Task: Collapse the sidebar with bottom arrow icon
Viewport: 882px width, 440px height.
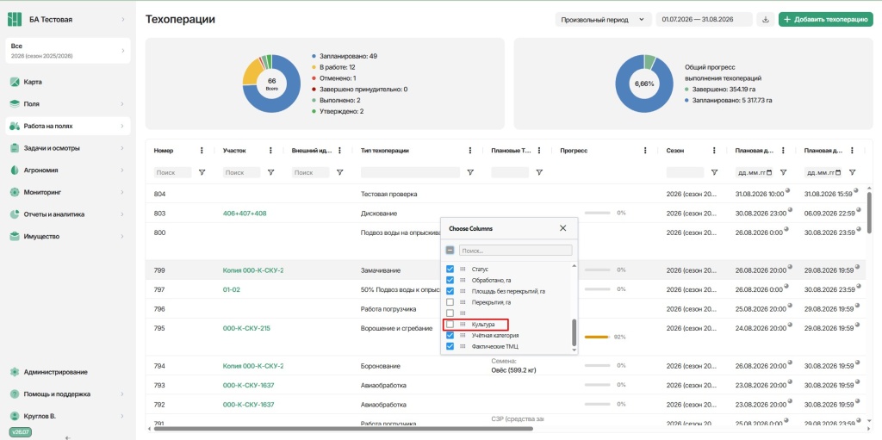Action: (x=67, y=437)
